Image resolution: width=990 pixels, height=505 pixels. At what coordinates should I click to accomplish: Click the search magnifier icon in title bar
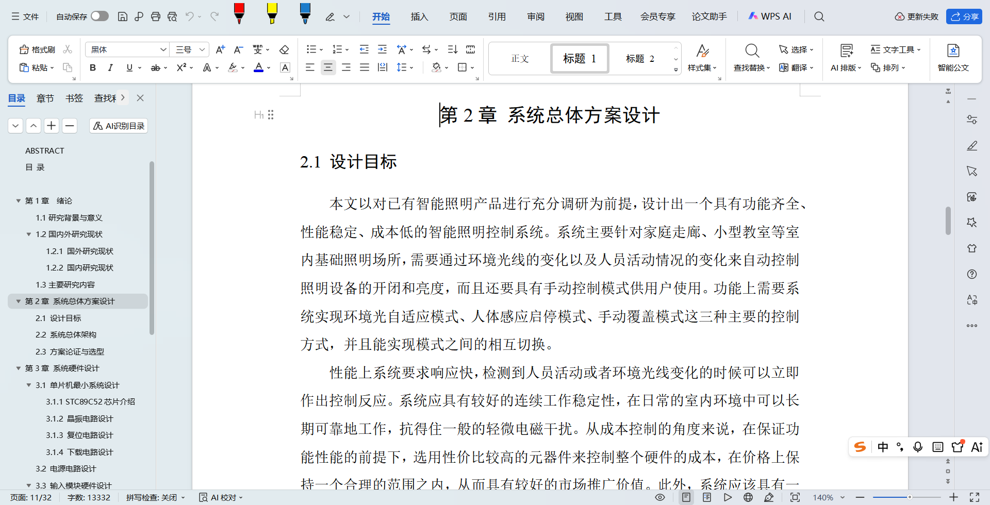tap(819, 16)
